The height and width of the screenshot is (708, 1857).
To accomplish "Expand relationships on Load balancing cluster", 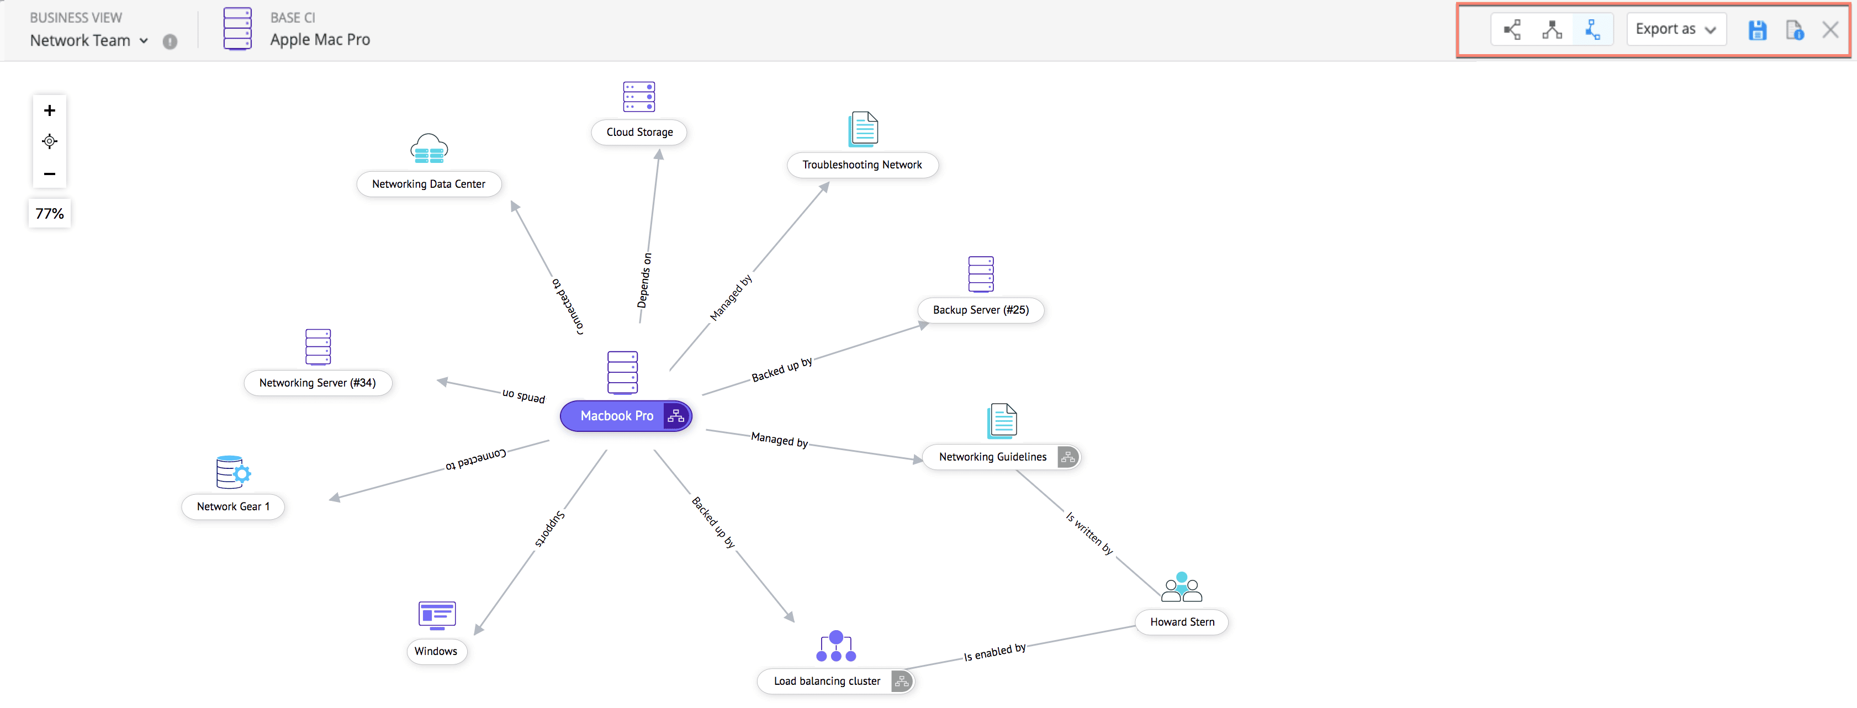I will point(901,681).
